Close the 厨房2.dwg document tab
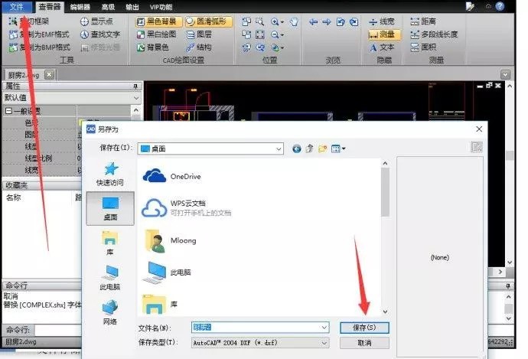528x359 pixels. click(x=50, y=74)
